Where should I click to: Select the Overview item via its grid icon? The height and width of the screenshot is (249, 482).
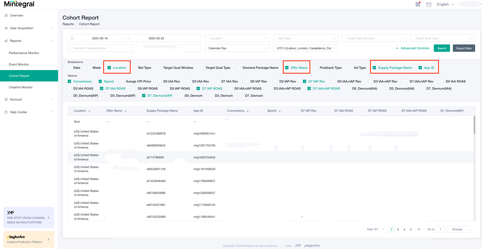point(6,15)
